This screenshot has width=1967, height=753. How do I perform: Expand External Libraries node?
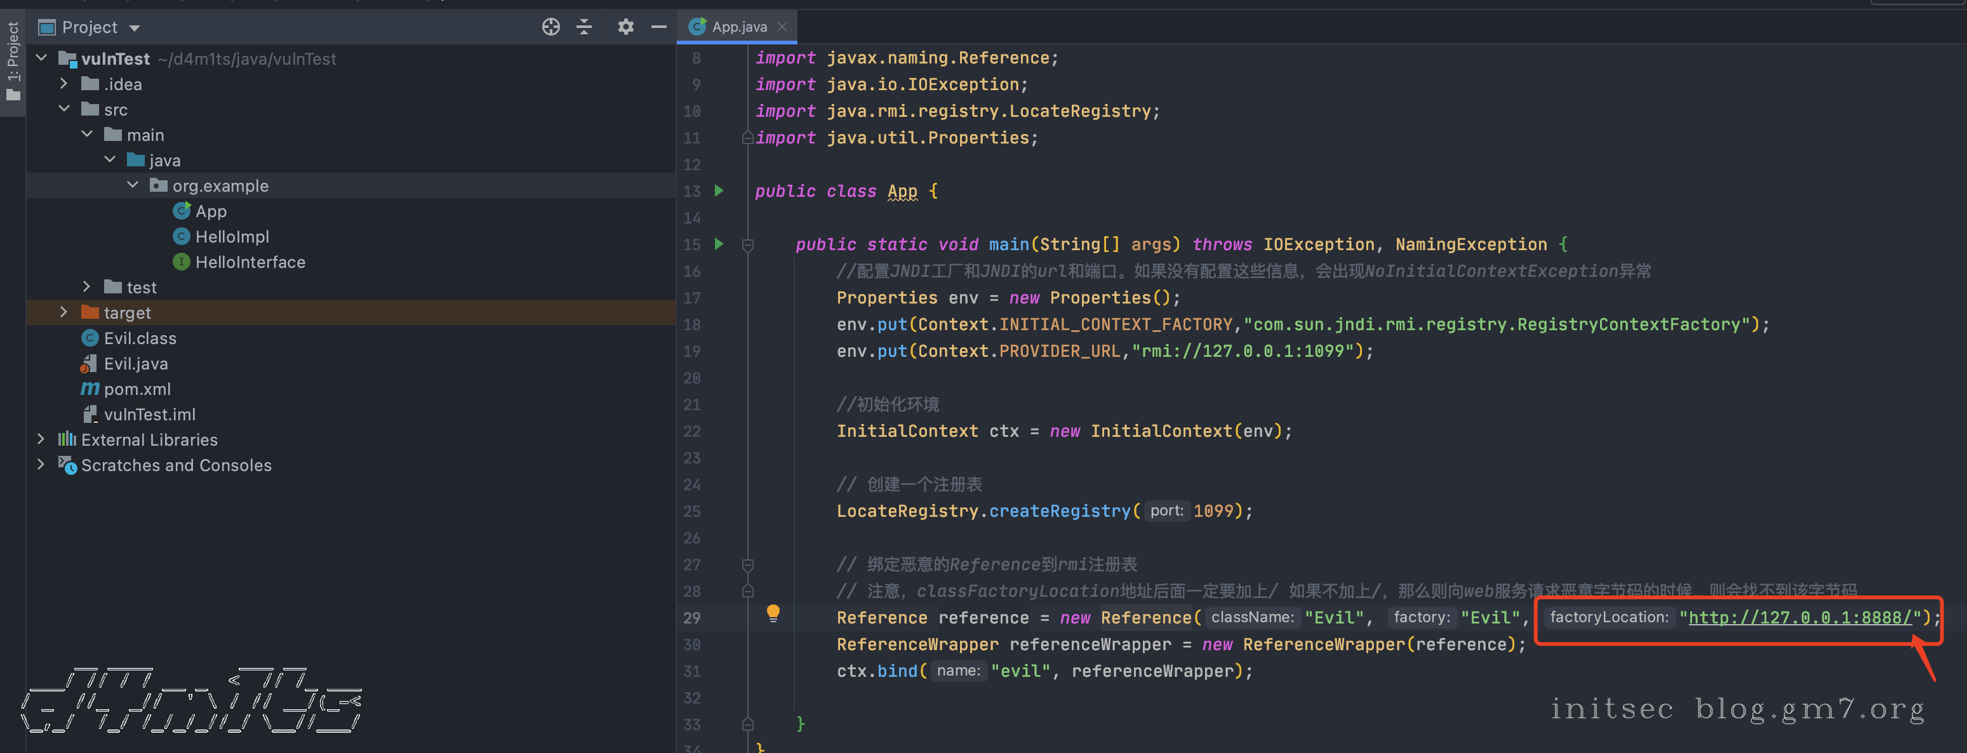[41, 439]
